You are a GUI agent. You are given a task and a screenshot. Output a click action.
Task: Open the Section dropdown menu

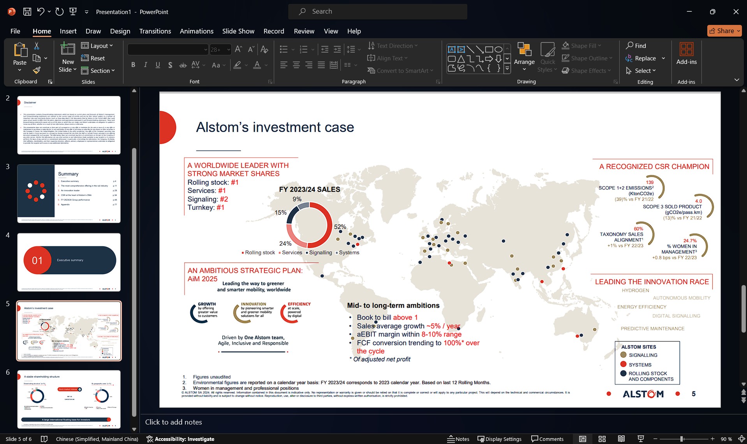tap(98, 70)
